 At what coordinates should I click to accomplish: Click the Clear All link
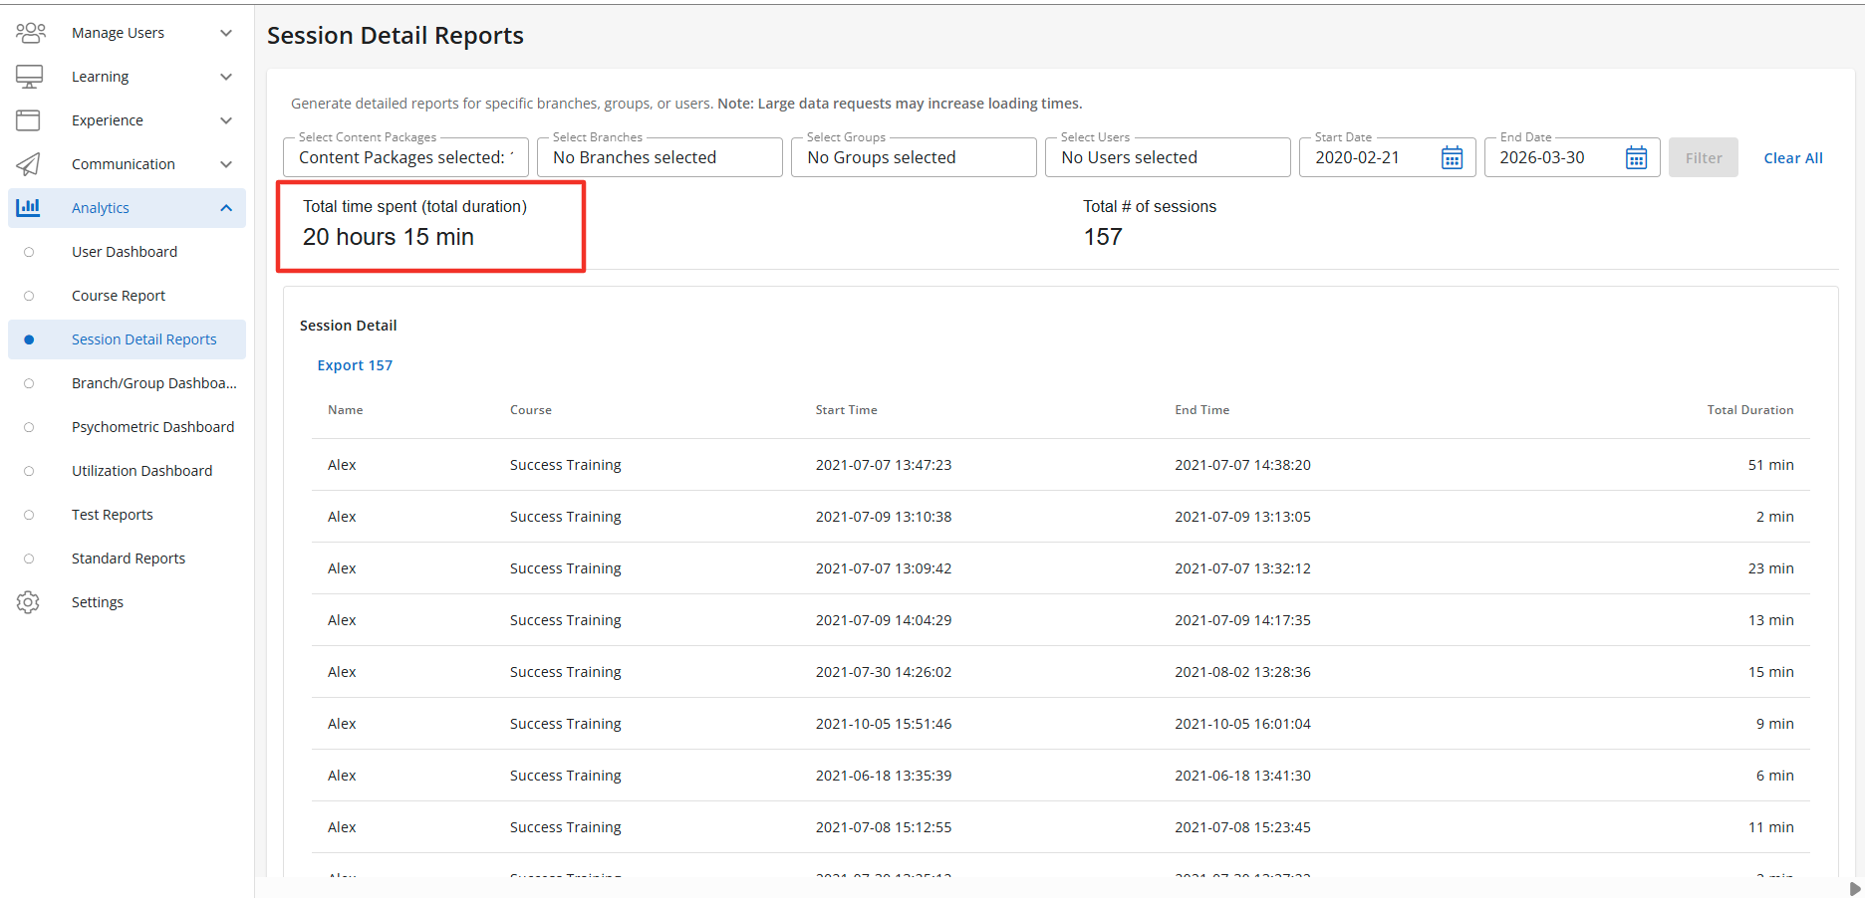1792,158
